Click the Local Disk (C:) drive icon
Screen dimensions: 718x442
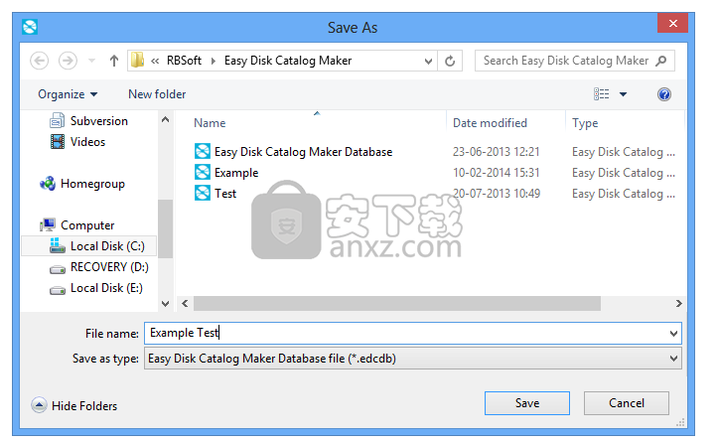[x=58, y=246]
